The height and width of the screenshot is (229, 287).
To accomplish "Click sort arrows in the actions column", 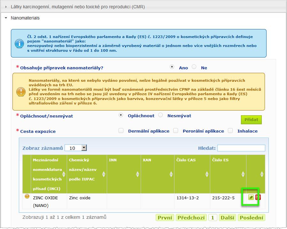I will click(262, 174).
